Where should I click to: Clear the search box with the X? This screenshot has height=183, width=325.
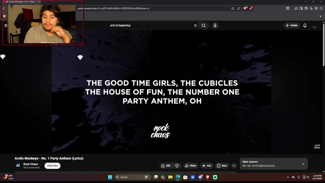[x=196, y=25]
